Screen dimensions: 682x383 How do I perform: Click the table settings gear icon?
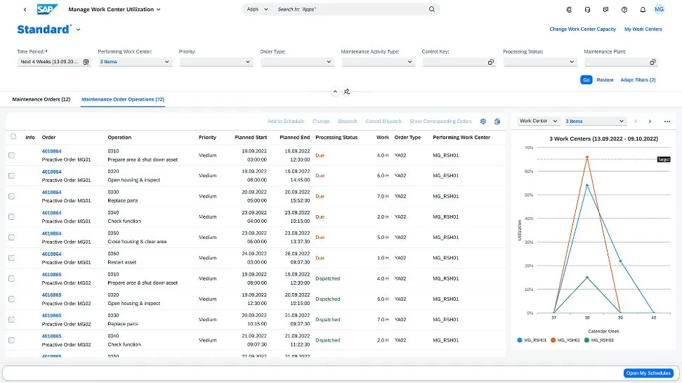click(x=483, y=122)
